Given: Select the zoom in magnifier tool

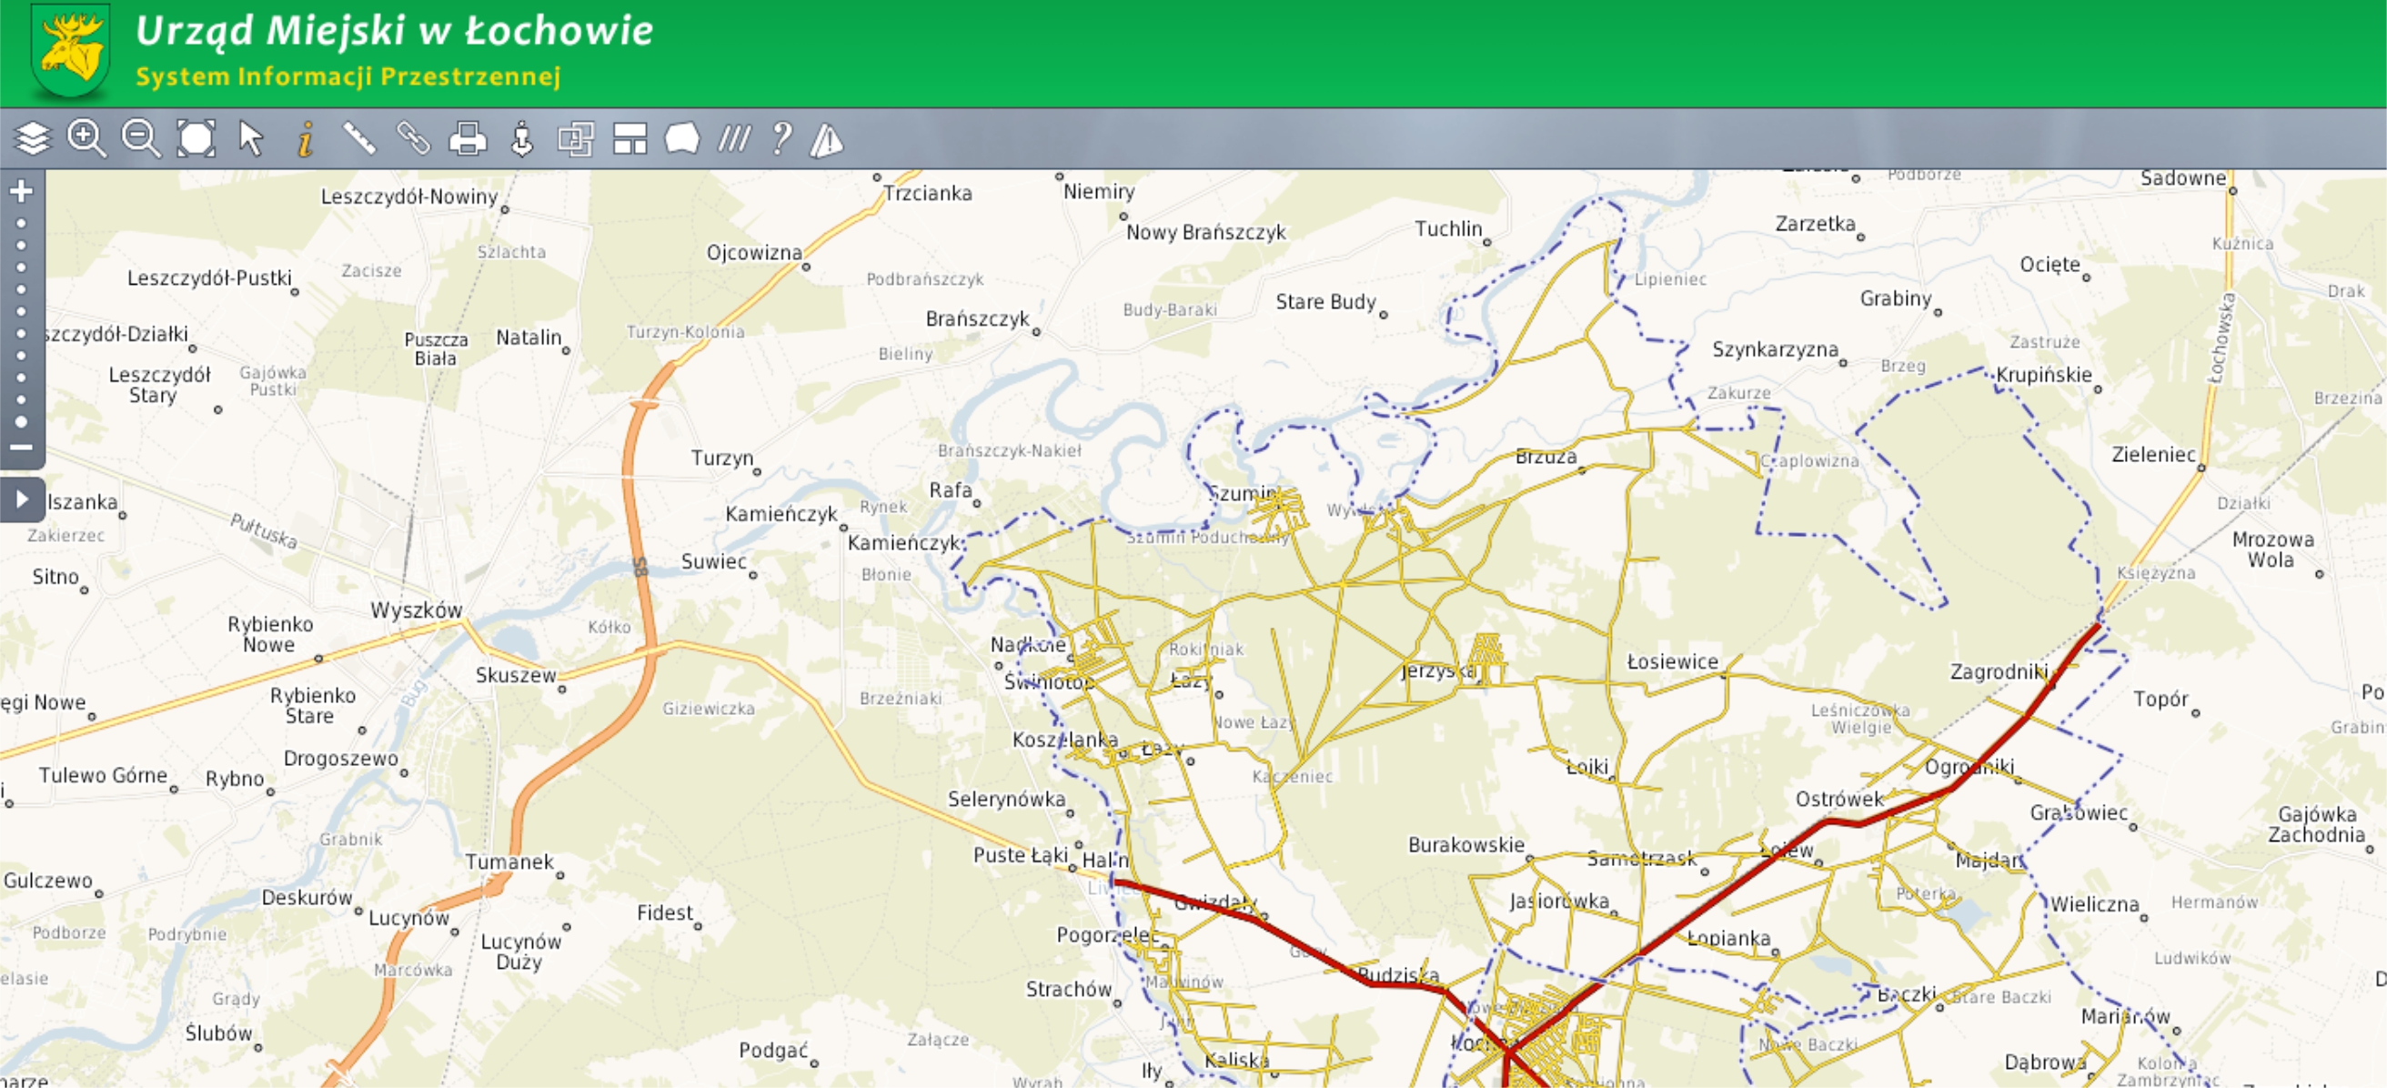Looking at the screenshot, I should (x=87, y=139).
